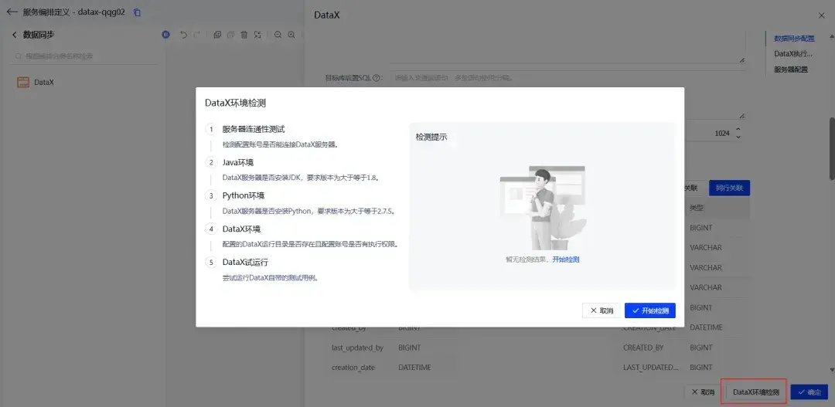Click the 检测提示 heading in dialog
Screen dimensions: 835x407
point(431,137)
